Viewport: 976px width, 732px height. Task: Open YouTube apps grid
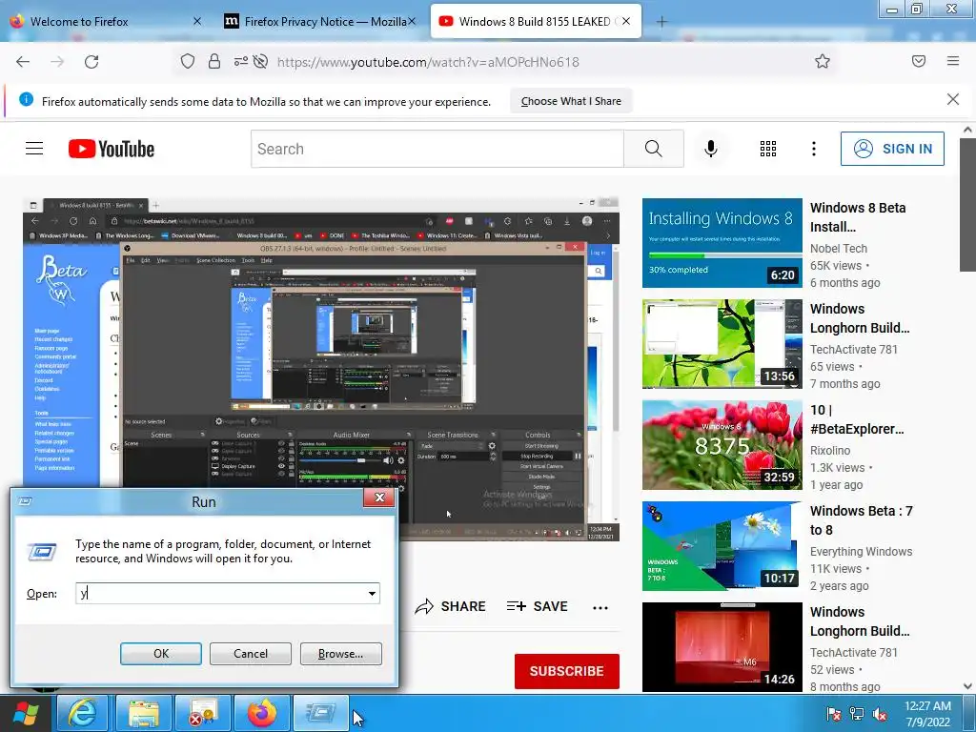click(768, 149)
